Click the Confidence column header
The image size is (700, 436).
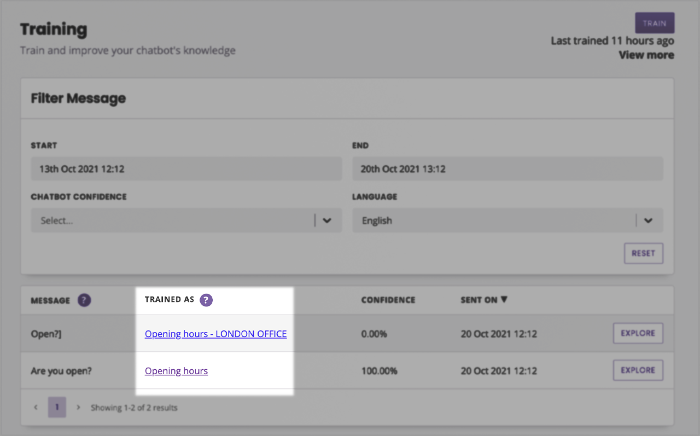[x=388, y=300]
